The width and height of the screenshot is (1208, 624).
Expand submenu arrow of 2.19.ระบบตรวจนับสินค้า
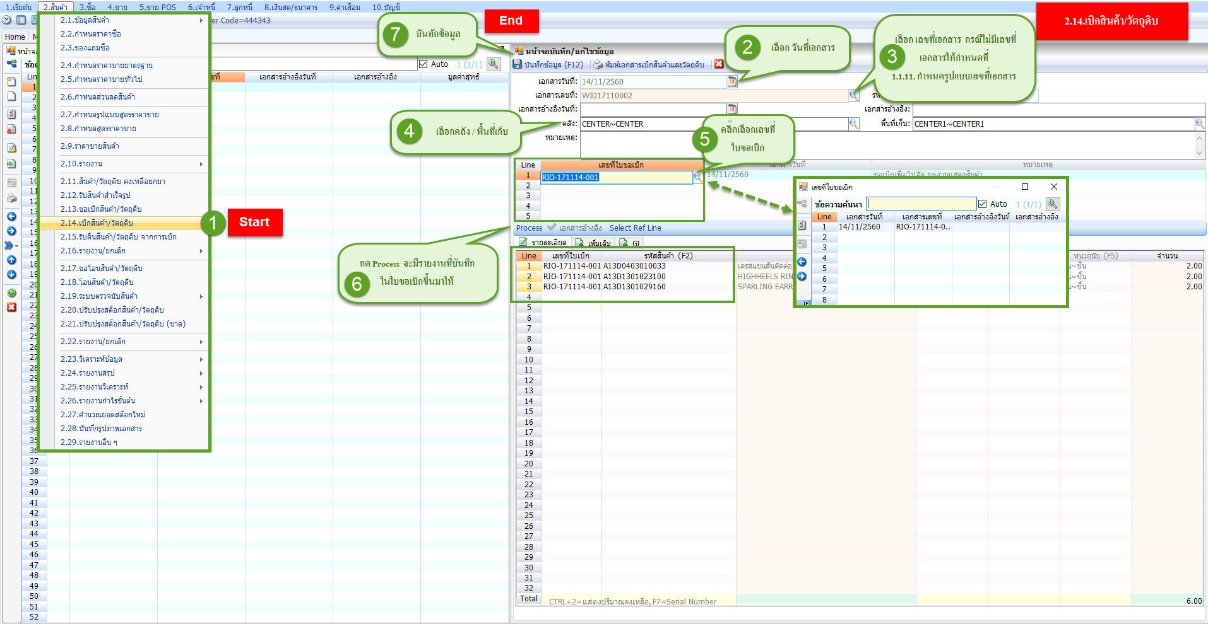click(201, 296)
